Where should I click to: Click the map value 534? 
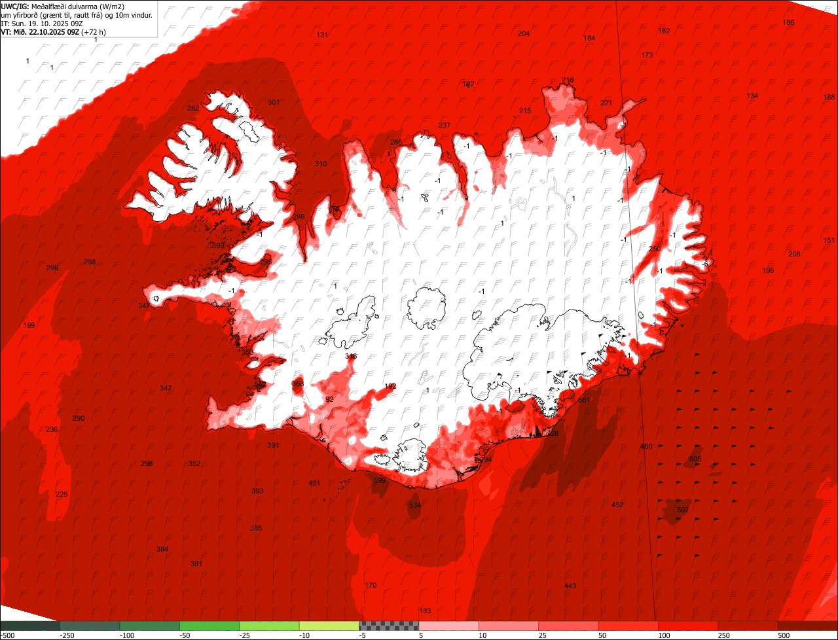click(x=415, y=505)
